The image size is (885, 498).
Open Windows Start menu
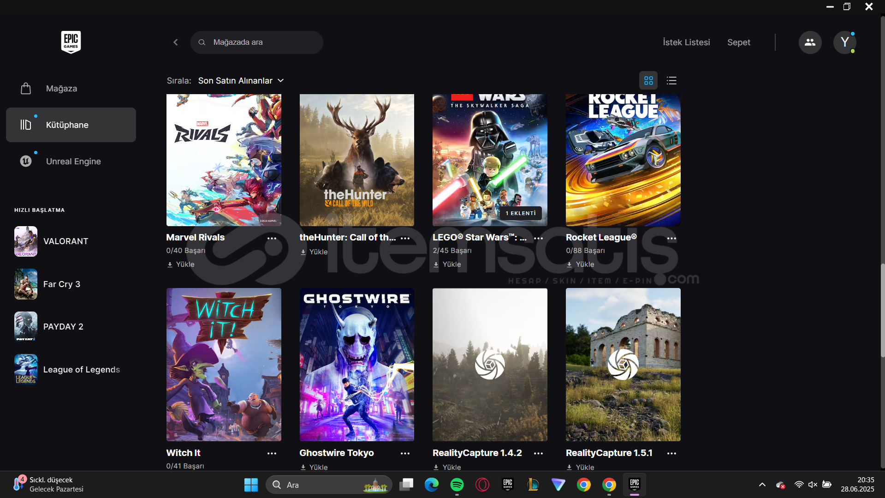click(251, 485)
